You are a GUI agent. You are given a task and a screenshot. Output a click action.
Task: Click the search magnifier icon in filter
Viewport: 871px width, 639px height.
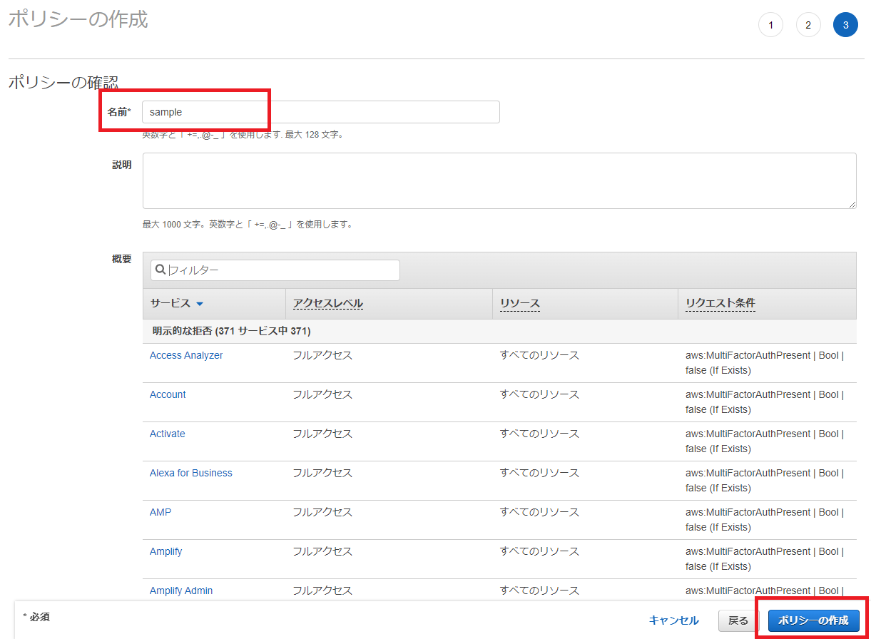tap(161, 270)
